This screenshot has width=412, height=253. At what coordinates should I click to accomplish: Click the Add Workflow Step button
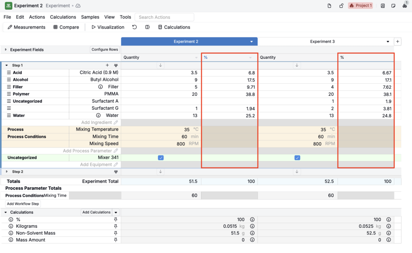(x=23, y=204)
